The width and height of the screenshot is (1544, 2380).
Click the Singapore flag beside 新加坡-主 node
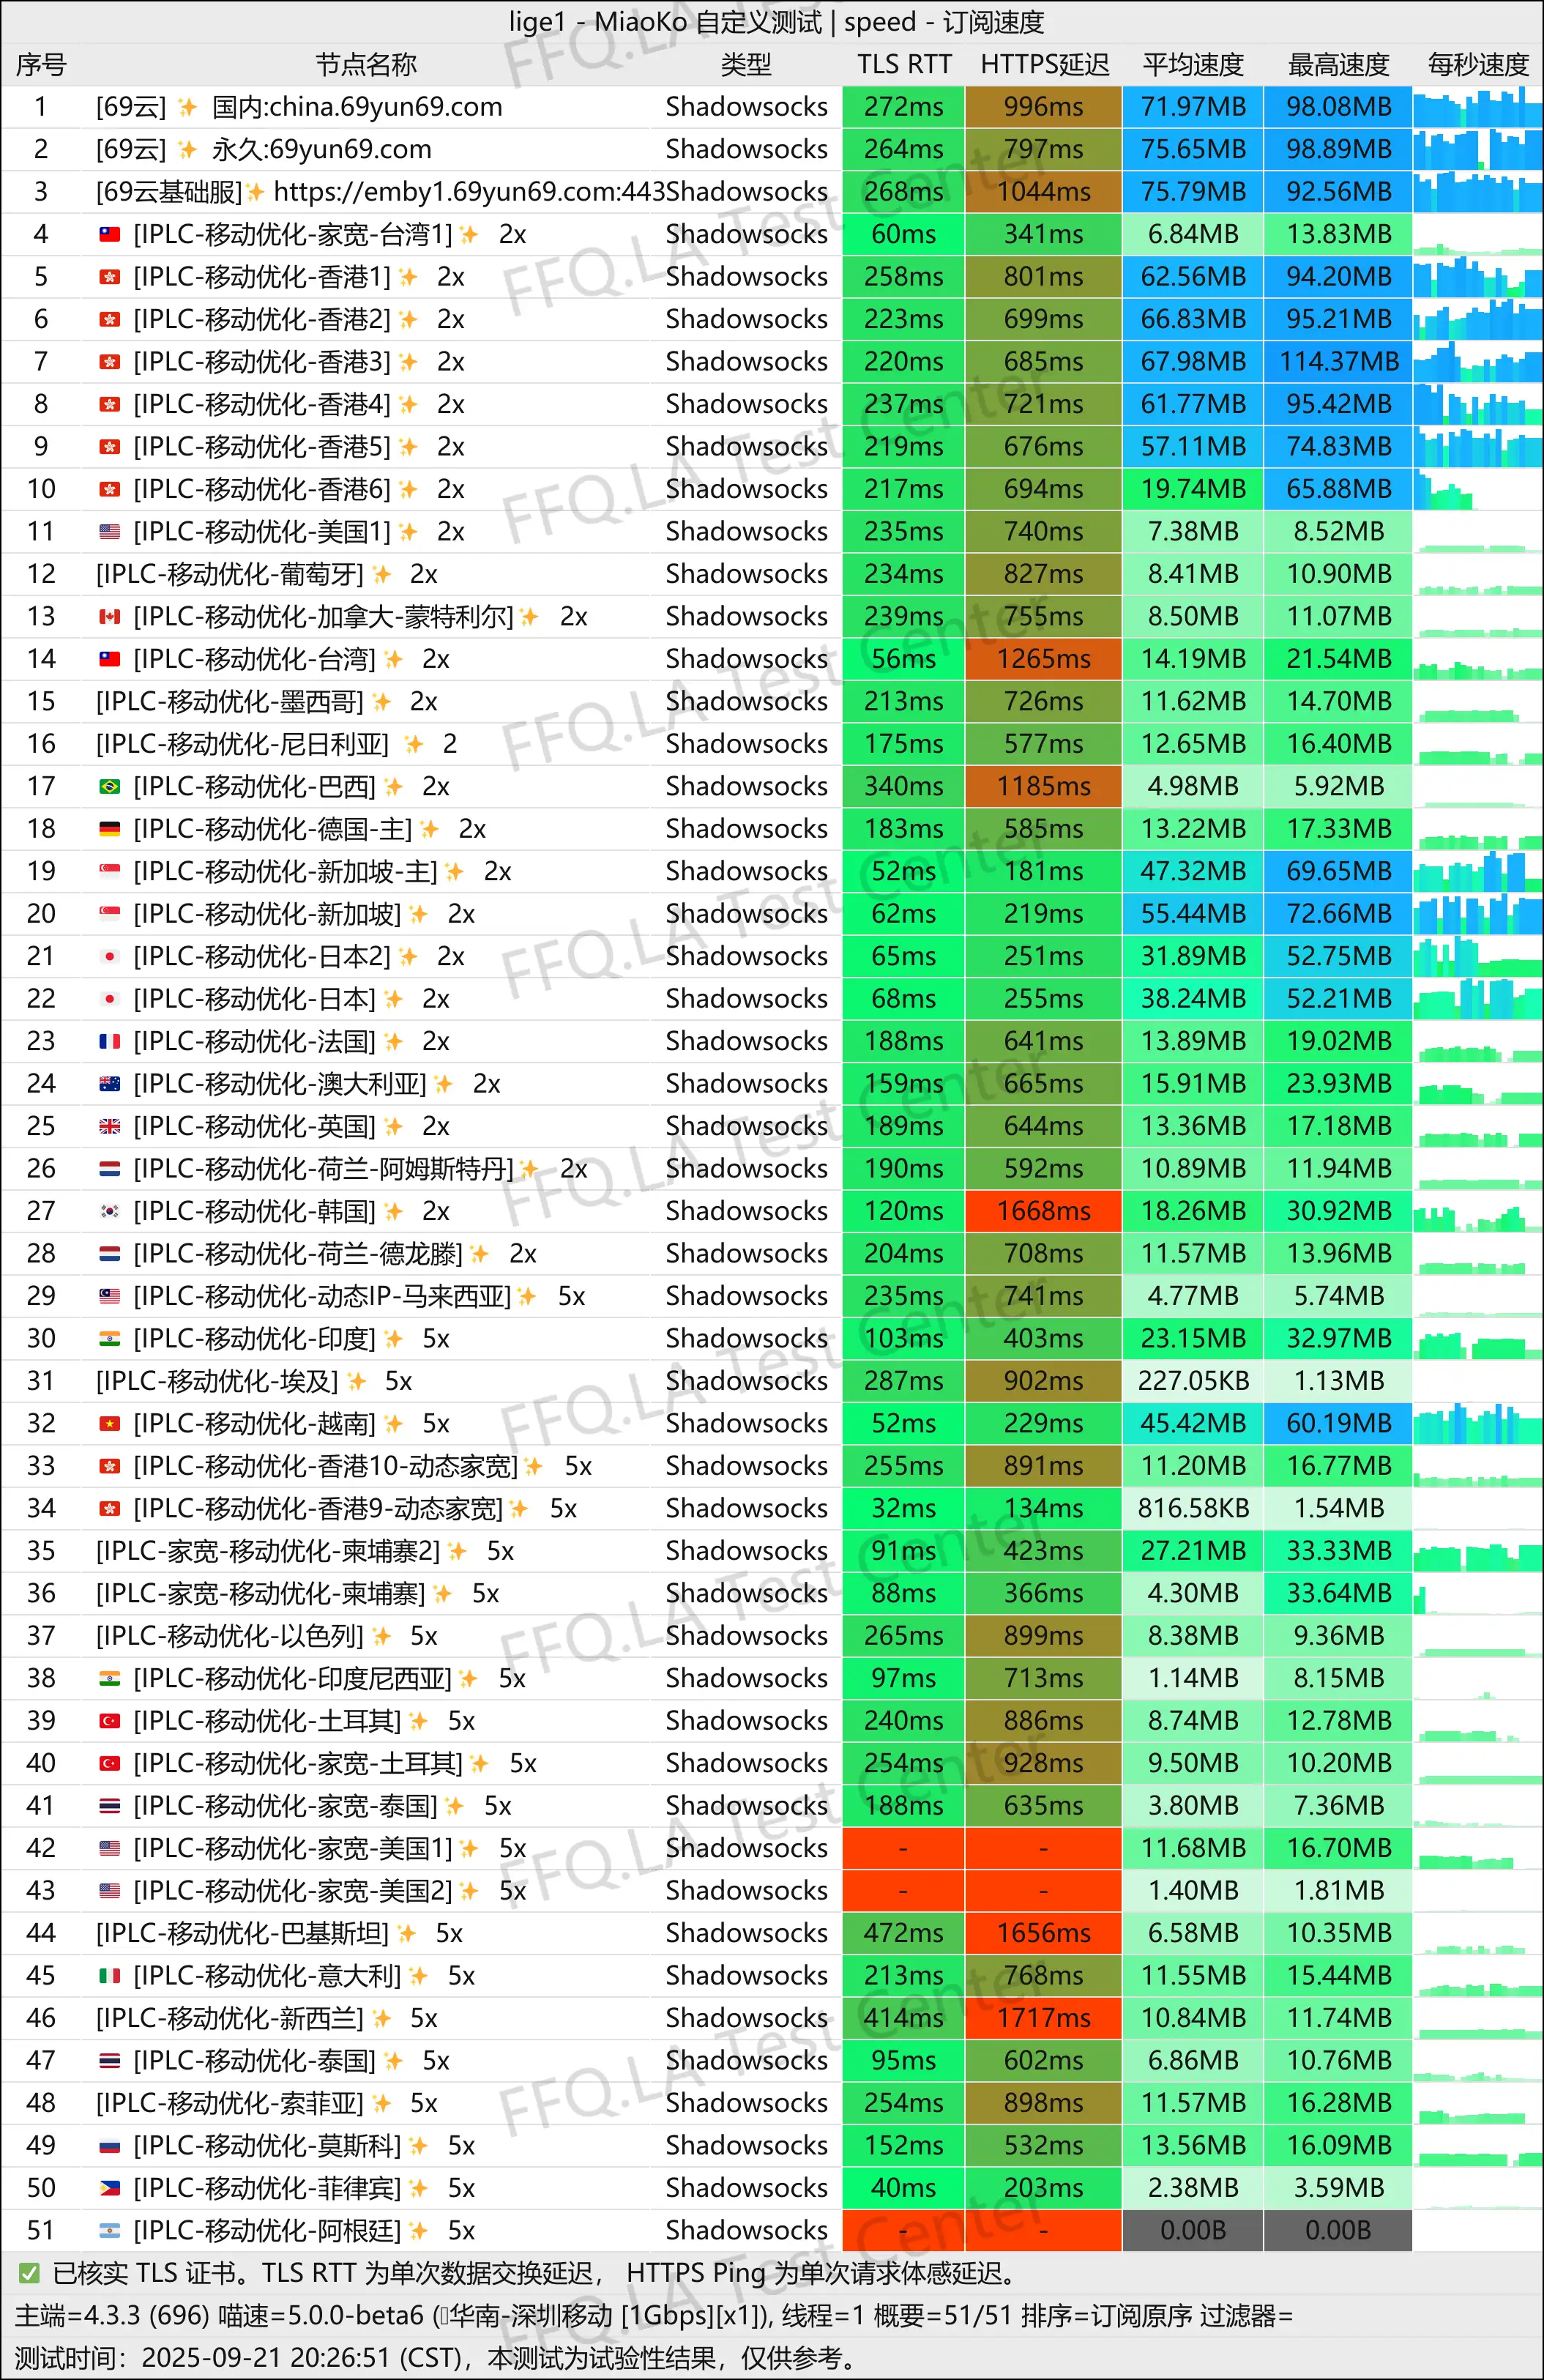click(x=110, y=870)
